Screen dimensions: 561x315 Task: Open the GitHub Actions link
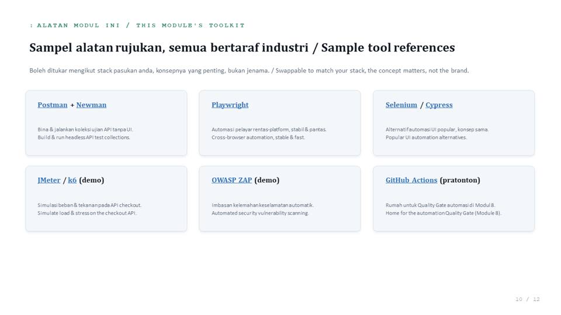(411, 180)
